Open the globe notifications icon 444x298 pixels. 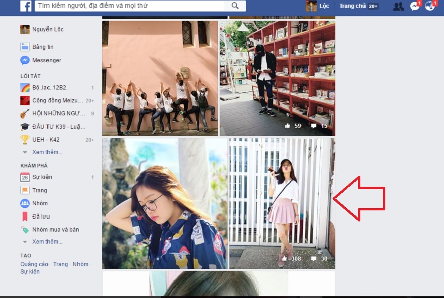[430, 6]
